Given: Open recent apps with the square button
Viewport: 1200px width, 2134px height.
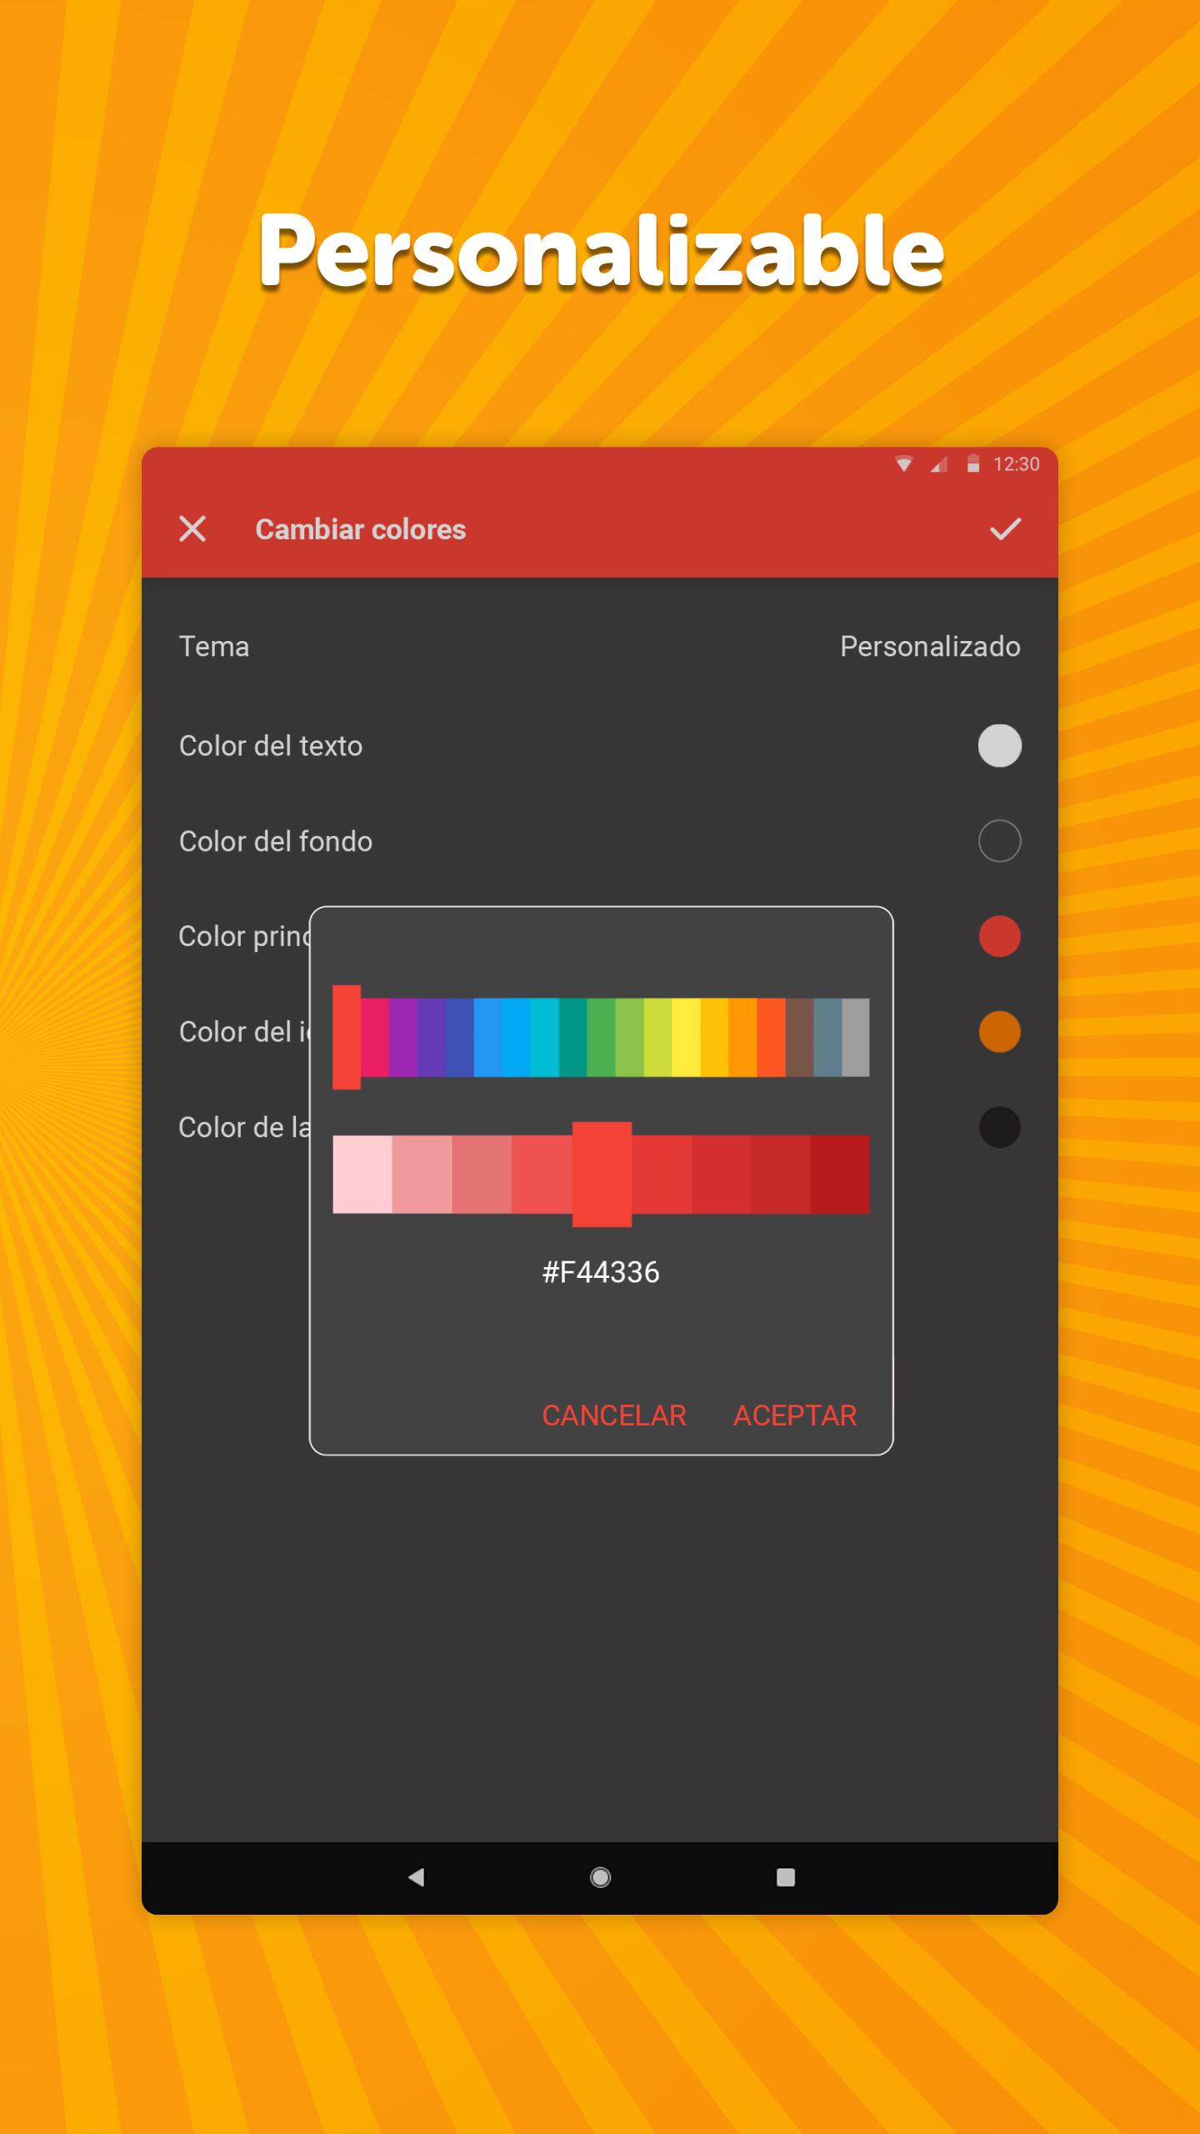Looking at the screenshot, I should pyautogui.click(x=785, y=1876).
